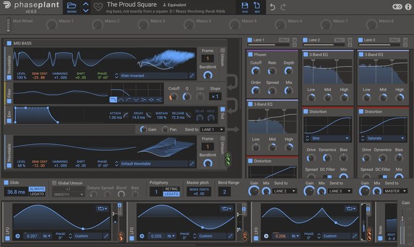Toggle Lane 3 Distortion enable box
414x247 pixels.
pos(361,111)
